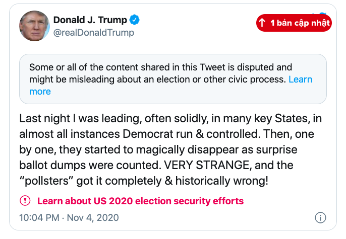This screenshot has height=239, width=346.
Task: Click the red exclamation warning icon
Action: point(25,201)
